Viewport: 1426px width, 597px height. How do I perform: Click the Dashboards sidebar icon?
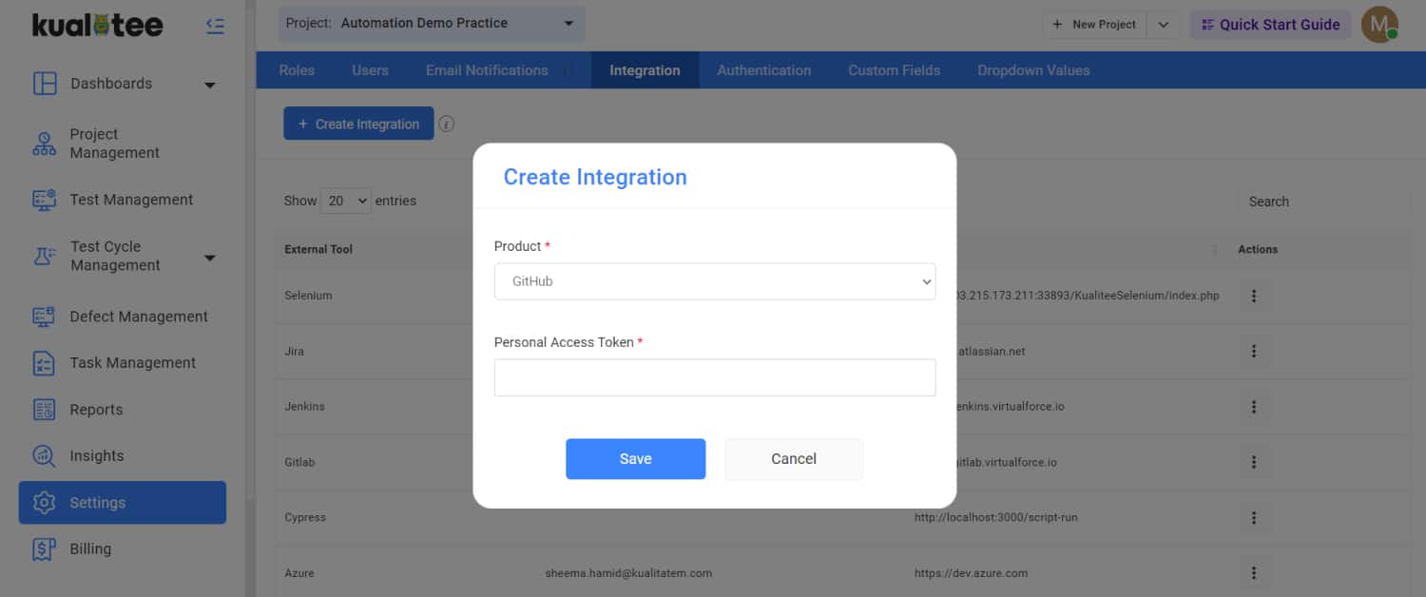coord(45,84)
